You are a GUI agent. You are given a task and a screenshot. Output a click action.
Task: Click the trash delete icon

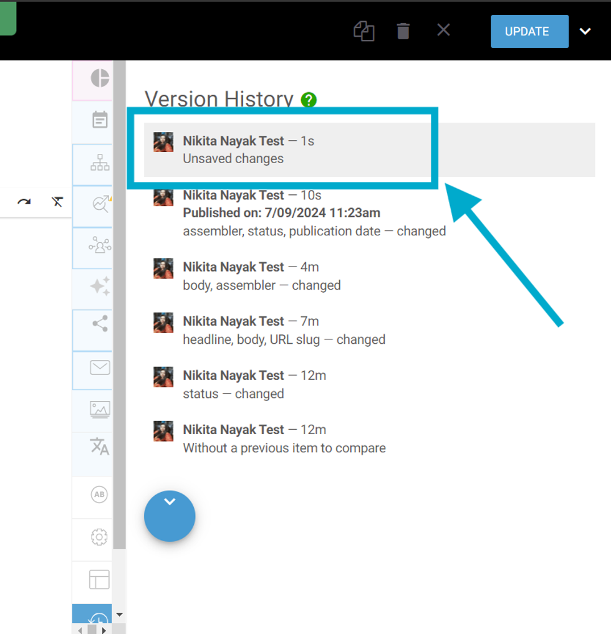[x=403, y=31]
